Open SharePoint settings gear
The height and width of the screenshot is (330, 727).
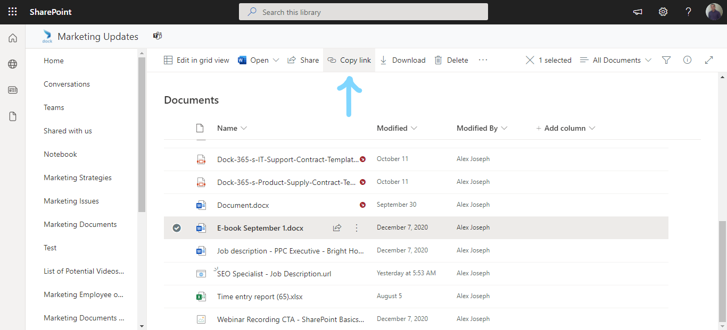[663, 11]
